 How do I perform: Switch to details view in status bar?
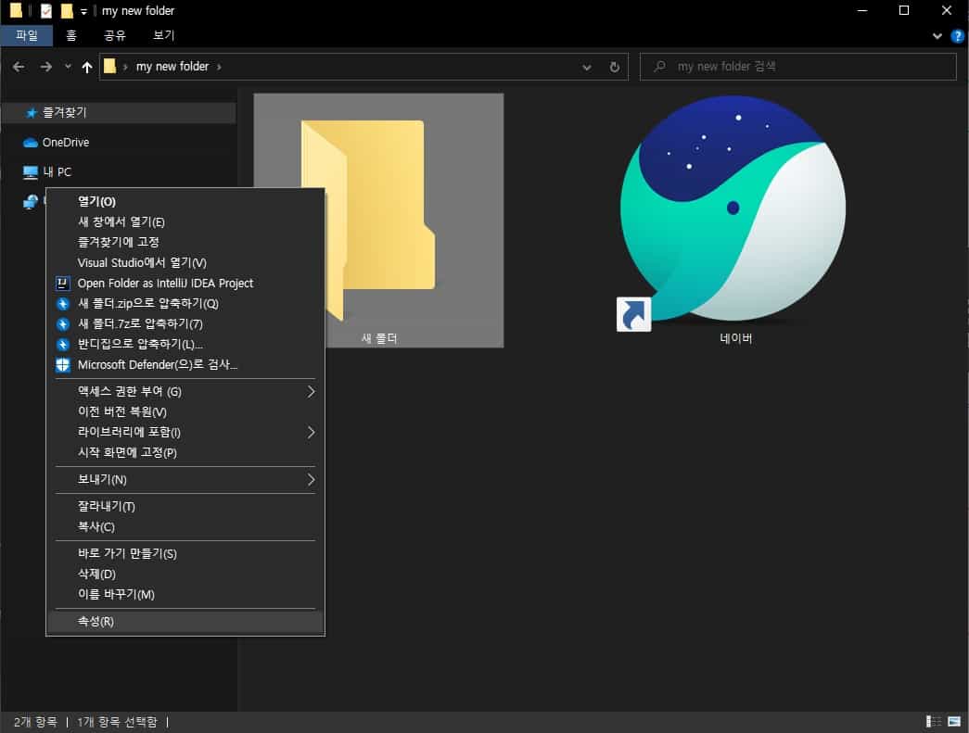click(934, 722)
